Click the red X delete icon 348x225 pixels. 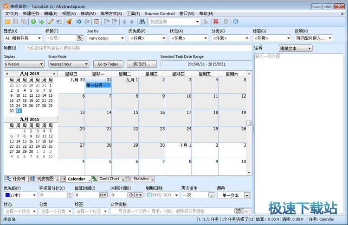pos(216,21)
